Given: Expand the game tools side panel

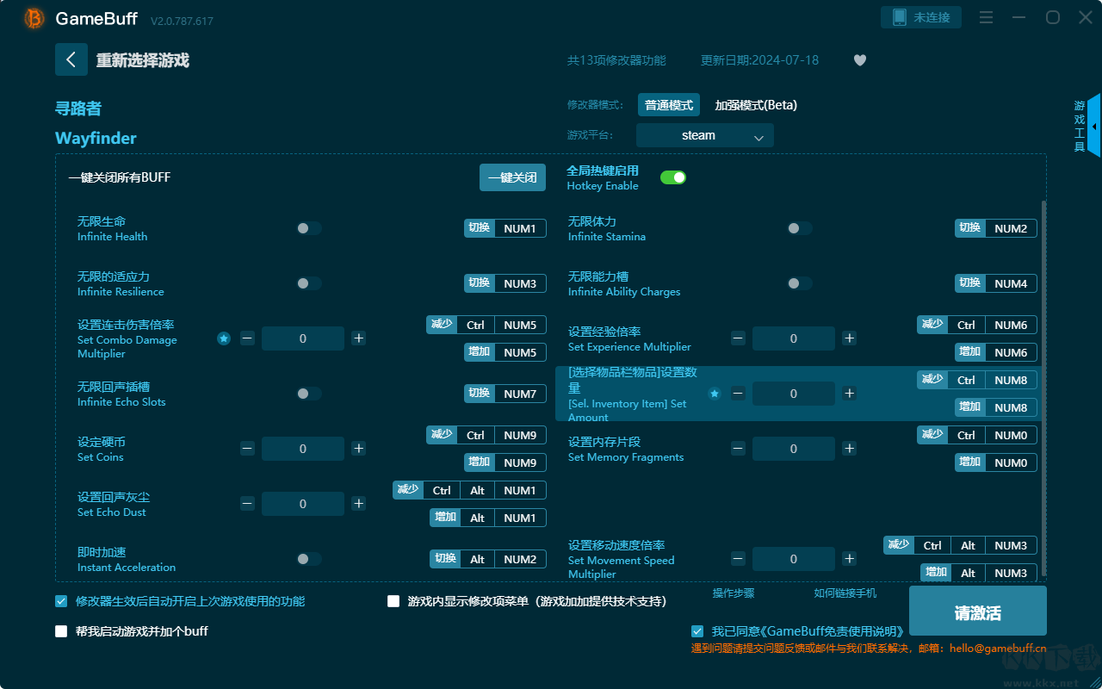Looking at the screenshot, I should click(1093, 126).
